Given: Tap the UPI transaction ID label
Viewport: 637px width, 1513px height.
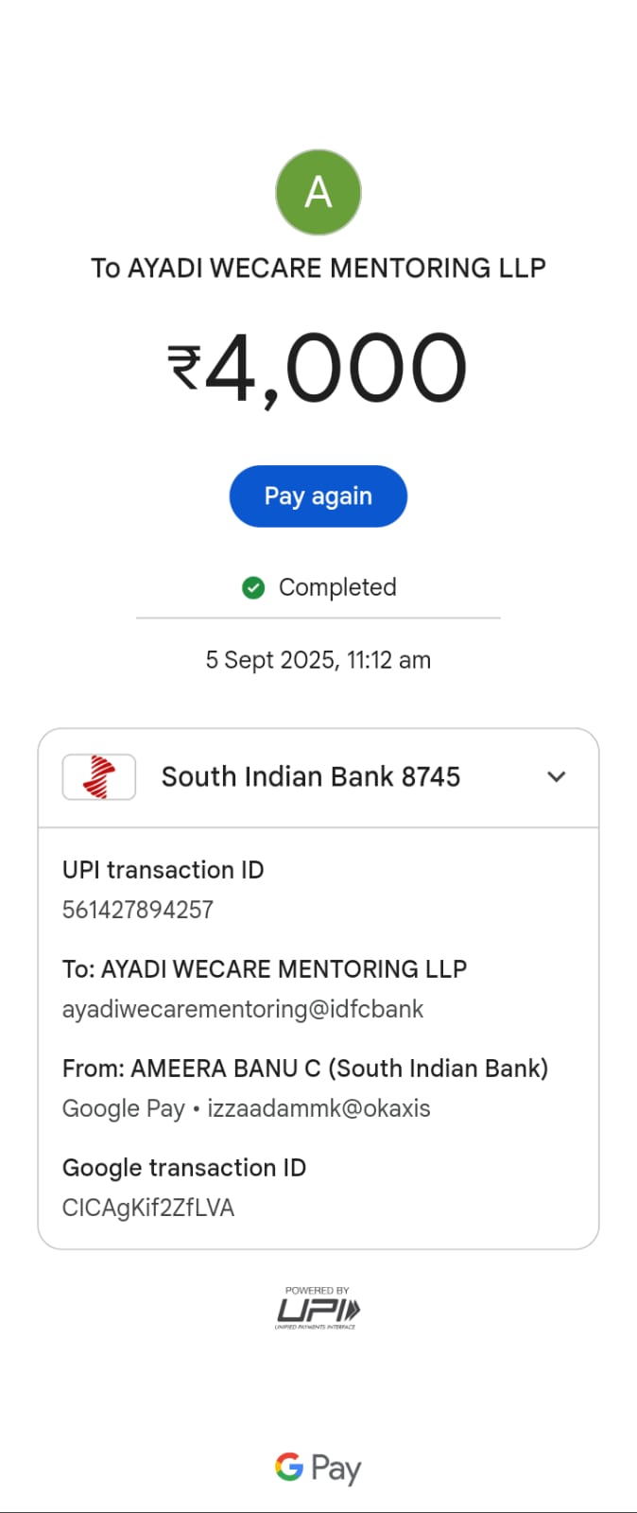Looking at the screenshot, I should click(164, 870).
